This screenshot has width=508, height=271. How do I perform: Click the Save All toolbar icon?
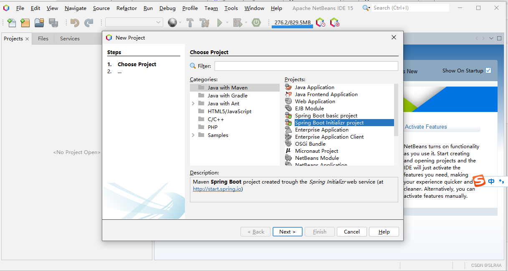[x=53, y=23]
